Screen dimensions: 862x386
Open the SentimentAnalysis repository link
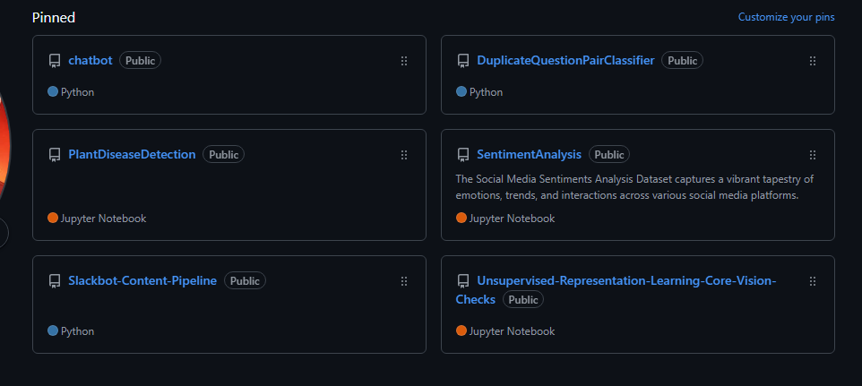click(x=529, y=154)
